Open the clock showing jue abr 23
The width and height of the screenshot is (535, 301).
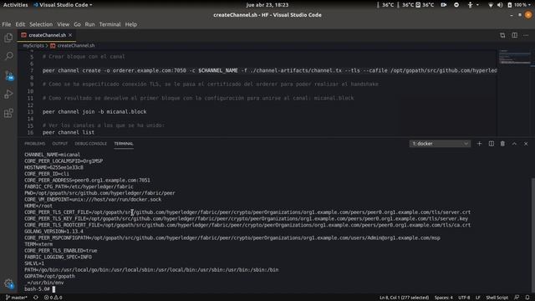pos(267,5)
